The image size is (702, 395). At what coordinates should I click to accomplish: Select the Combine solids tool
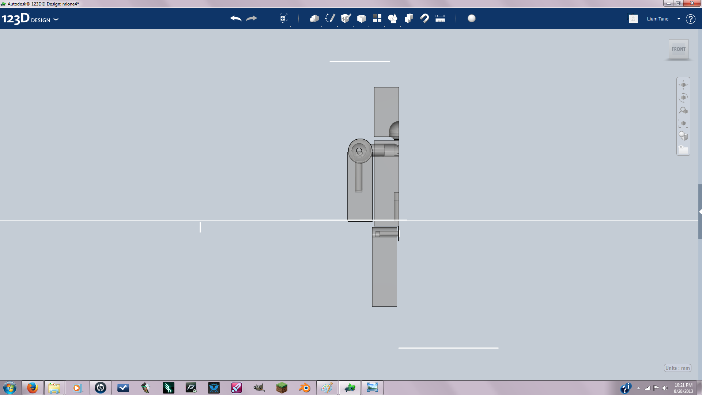pyautogui.click(x=409, y=18)
